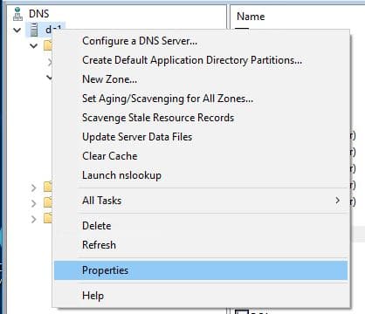365x314 pixels.
Task: Launch nslookup from the context menu
Action: [201, 175]
